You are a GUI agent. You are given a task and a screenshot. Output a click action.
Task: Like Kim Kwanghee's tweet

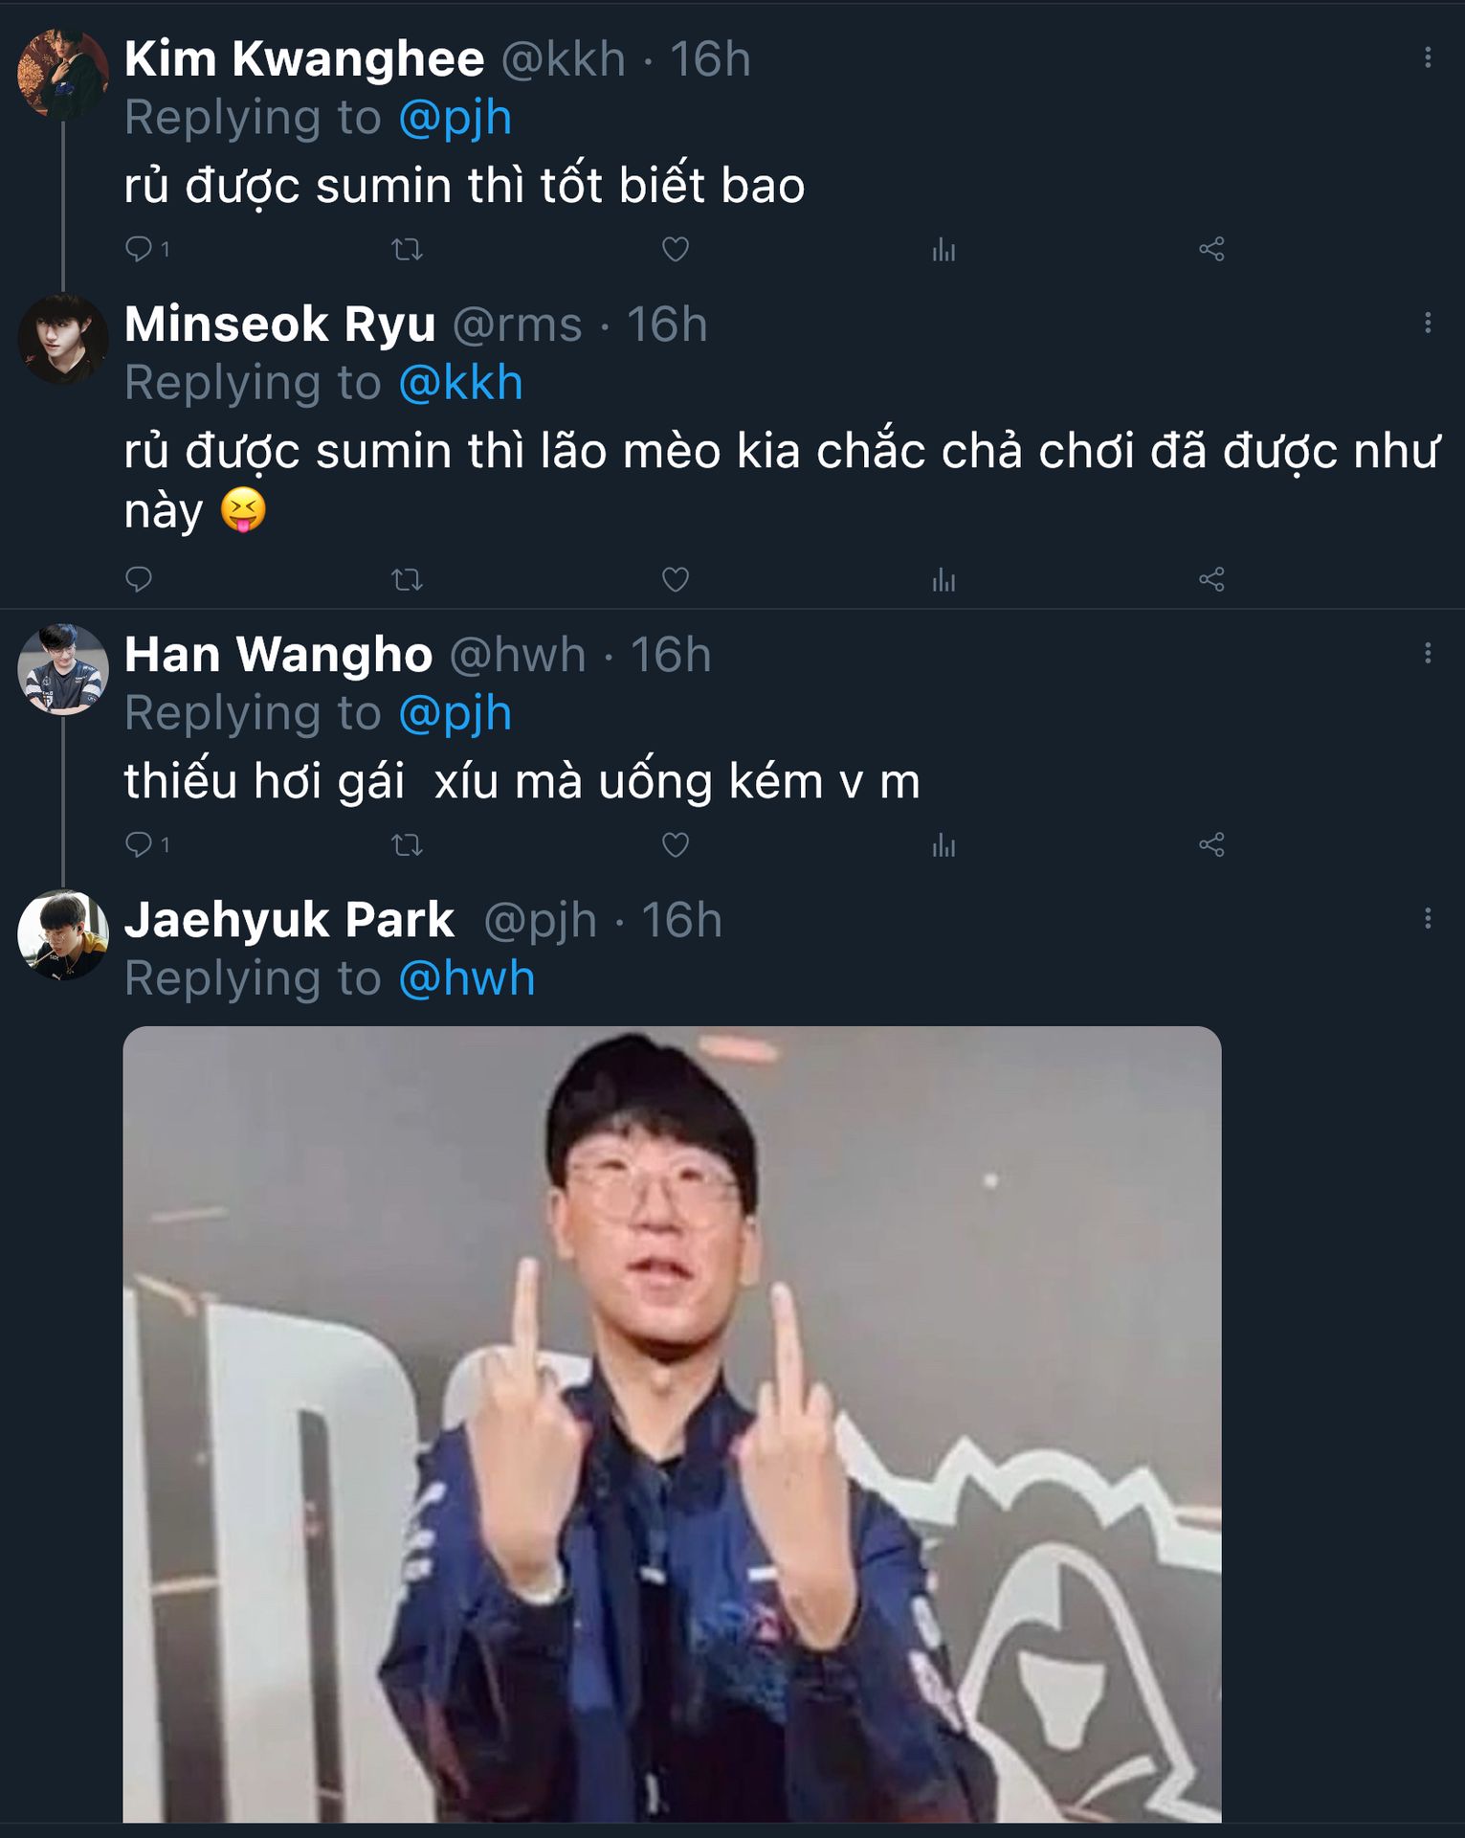676,250
